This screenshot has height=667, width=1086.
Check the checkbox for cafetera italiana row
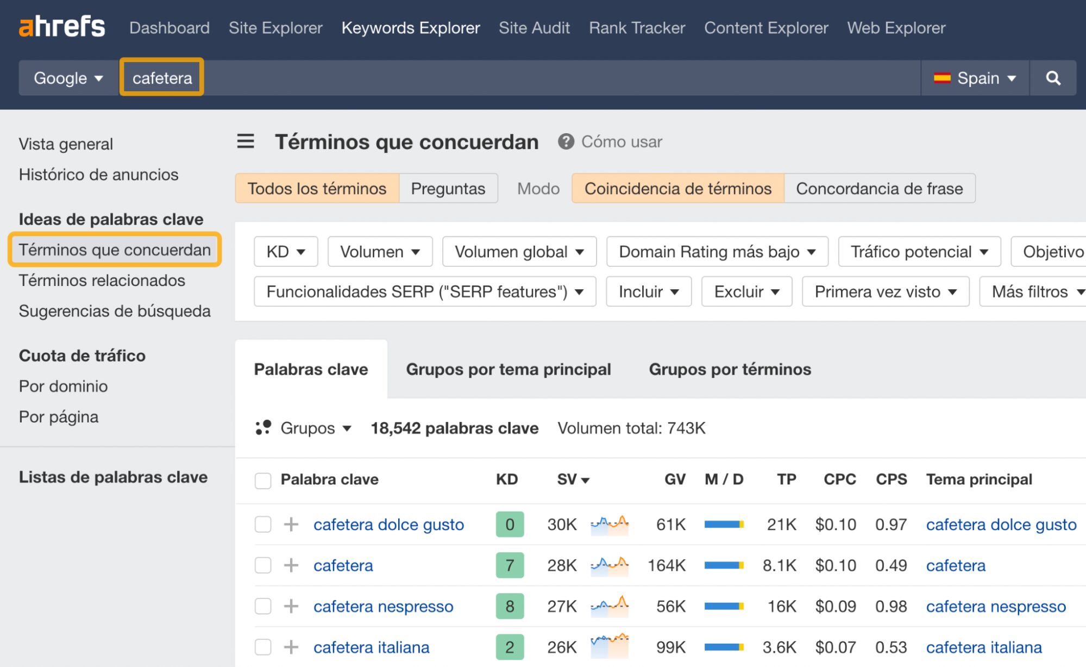pos(263,647)
